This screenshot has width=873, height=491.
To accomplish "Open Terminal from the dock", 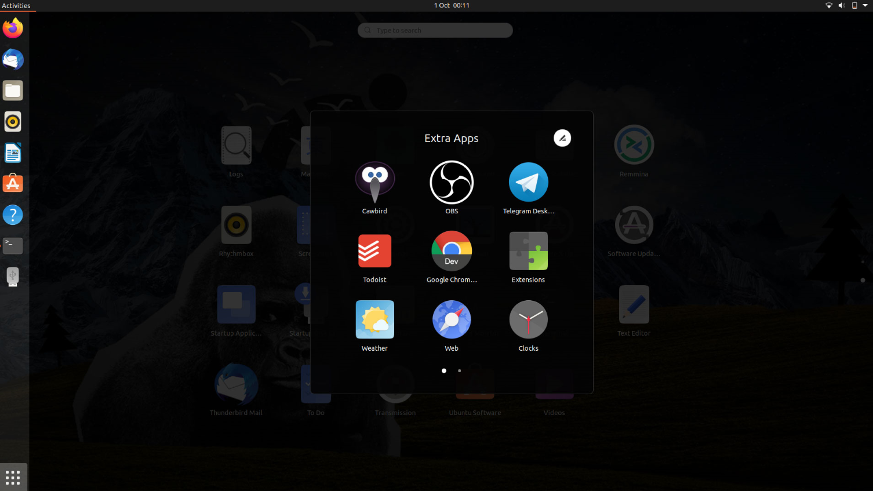I will pyautogui.click(x=13, y=246).
